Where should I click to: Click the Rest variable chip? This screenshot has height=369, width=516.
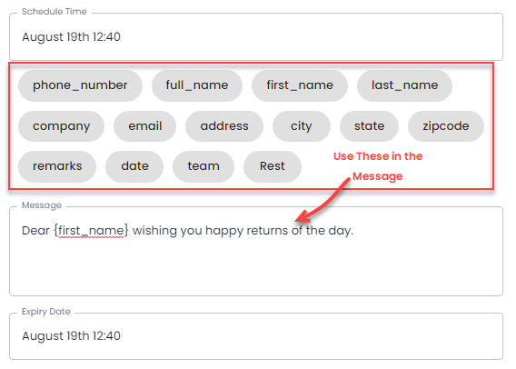[x=273, y=166]
